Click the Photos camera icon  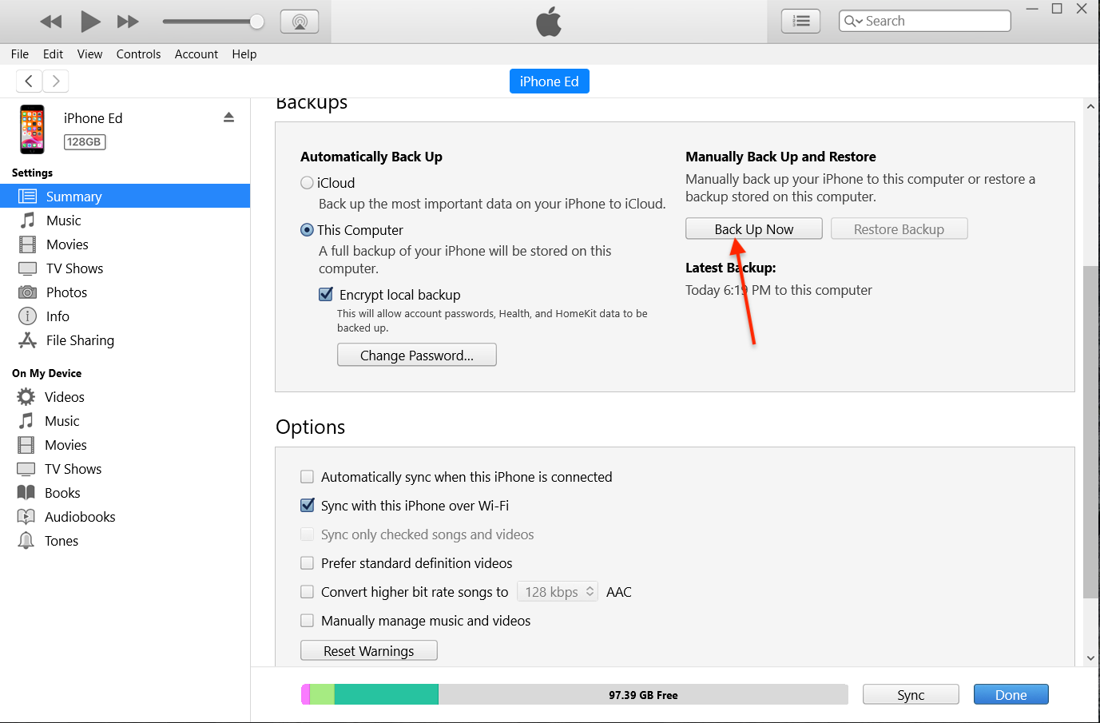(x=27, y=292)
